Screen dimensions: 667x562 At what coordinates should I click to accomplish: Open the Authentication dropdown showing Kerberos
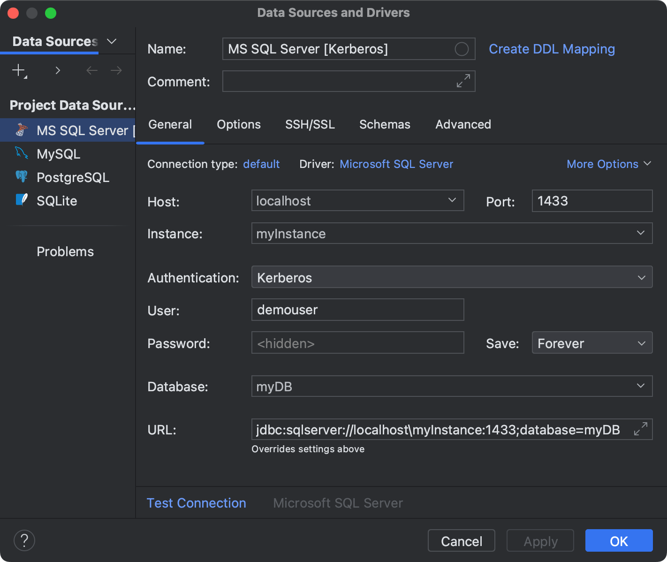(641, 277)
